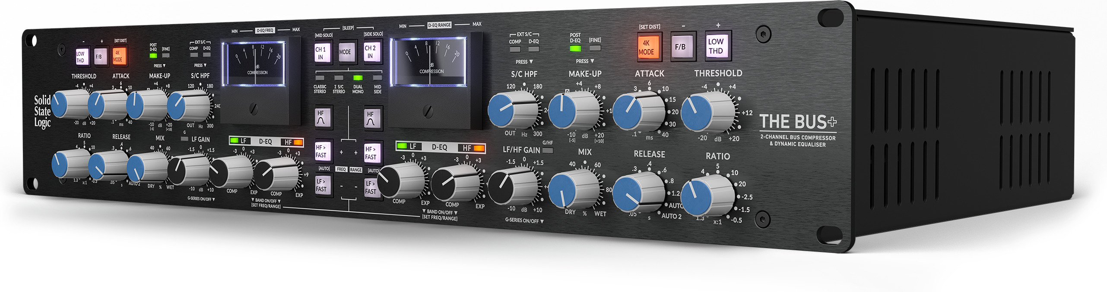Select the right channel MAKE-UP knob
This screenshot has height=292, width=1107.
coord(574,110)
